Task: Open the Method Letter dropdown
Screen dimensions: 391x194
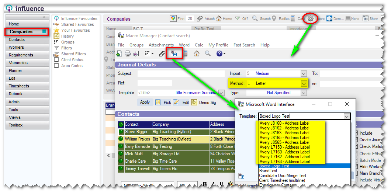Action: click(304, 83)
